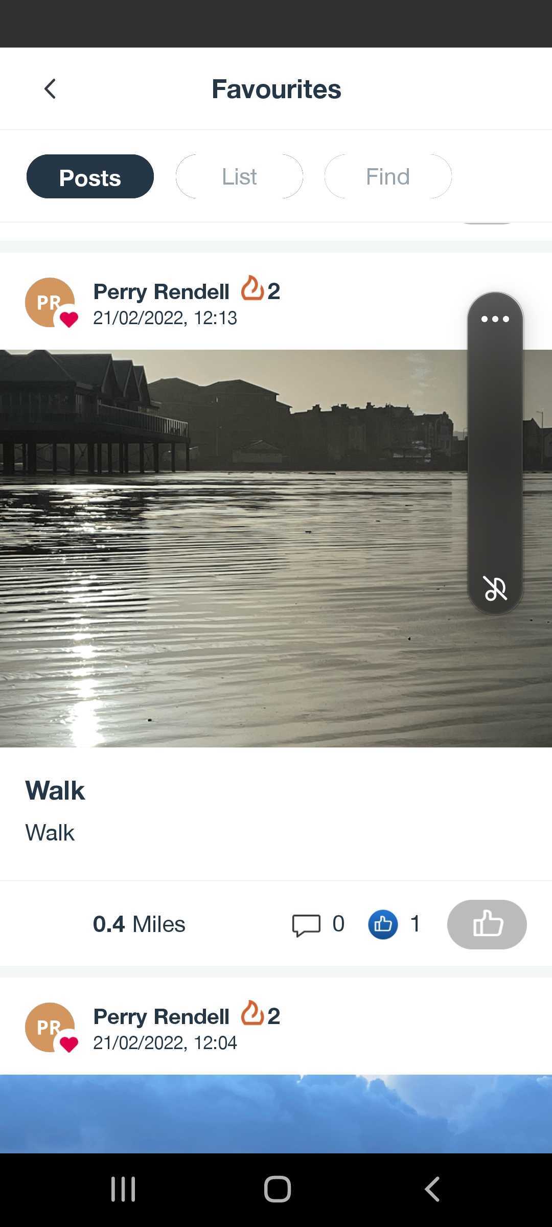552x1227 pixels.
Task: Switch to the List tab
Action: [x=239, y=176]
